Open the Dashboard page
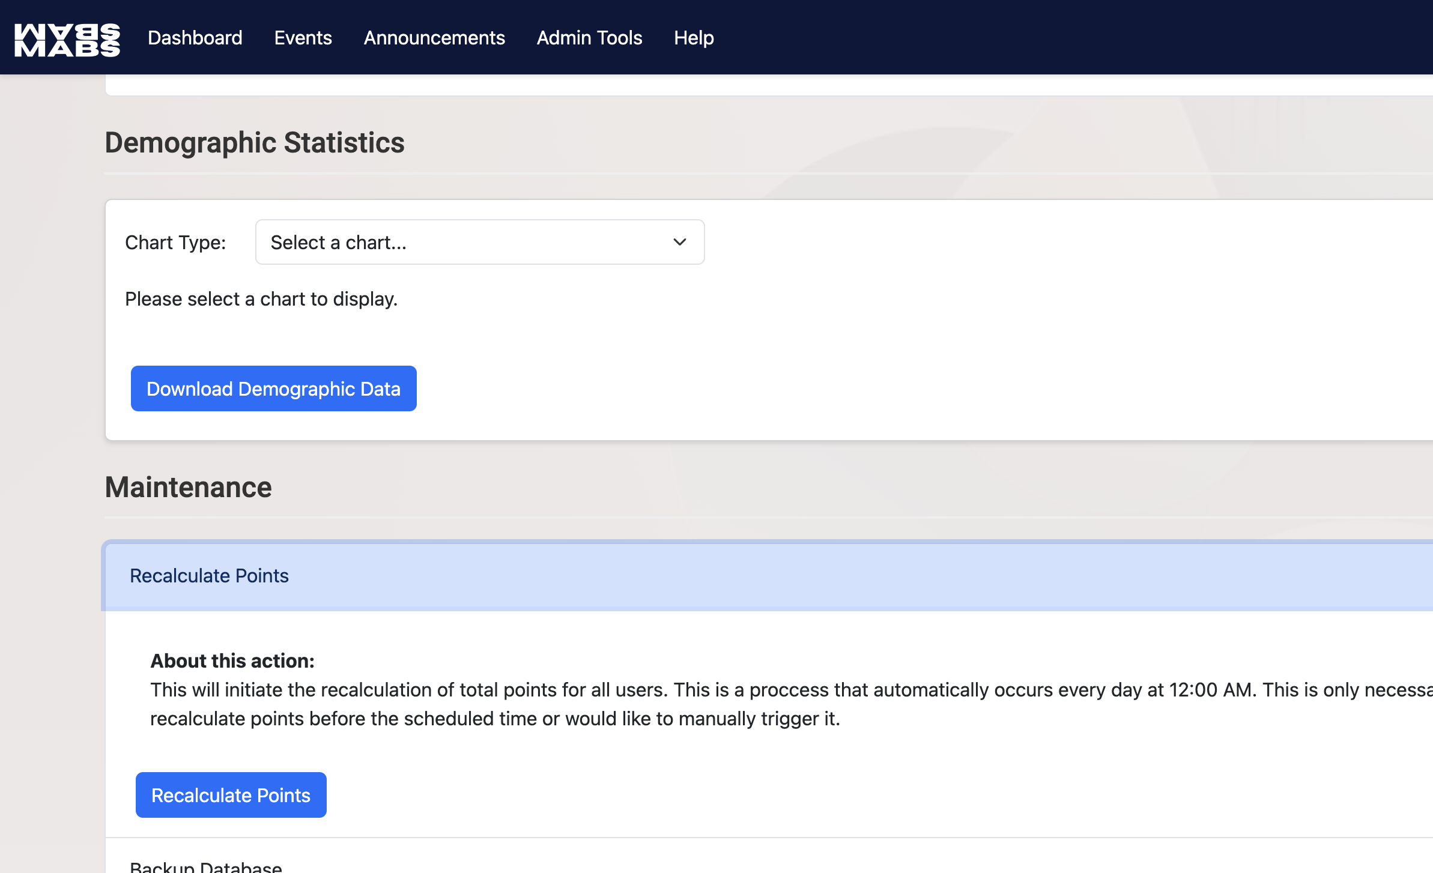 pyautogui.click(x=195, y=38)
